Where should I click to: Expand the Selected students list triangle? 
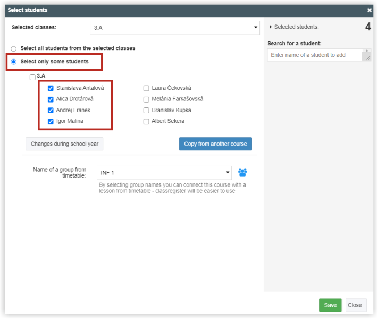click(x=271, y=27)
